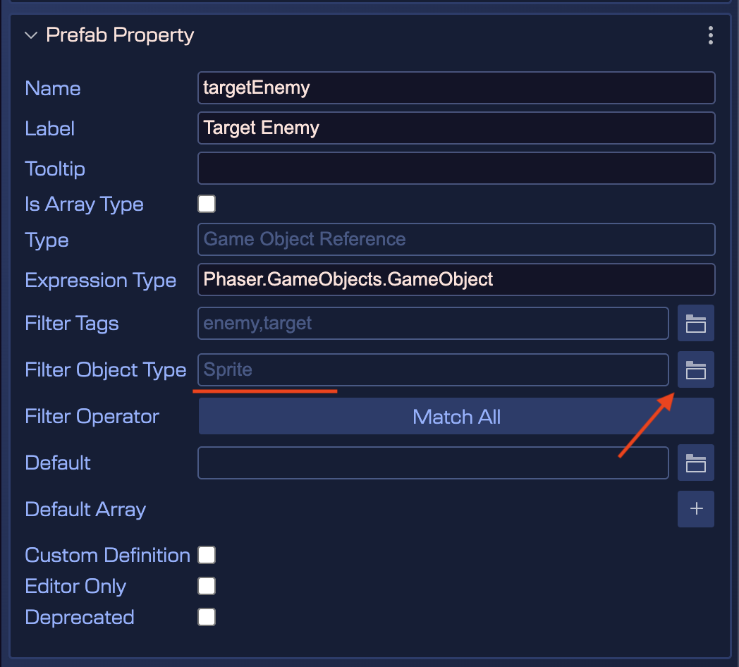739x667 pixels.
Task: Click the plus icon beside Default Array
Action: (695, 508)
